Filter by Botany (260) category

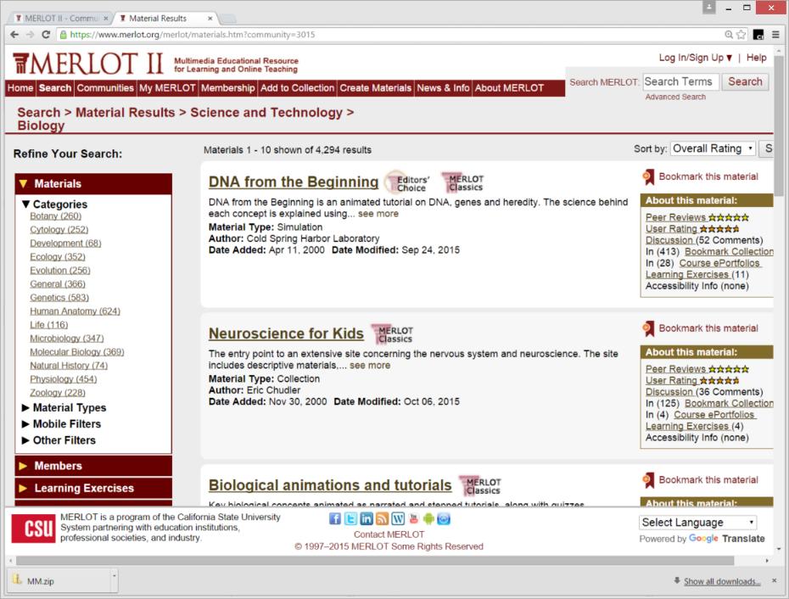pyautogui.click(x=55, y=216)
